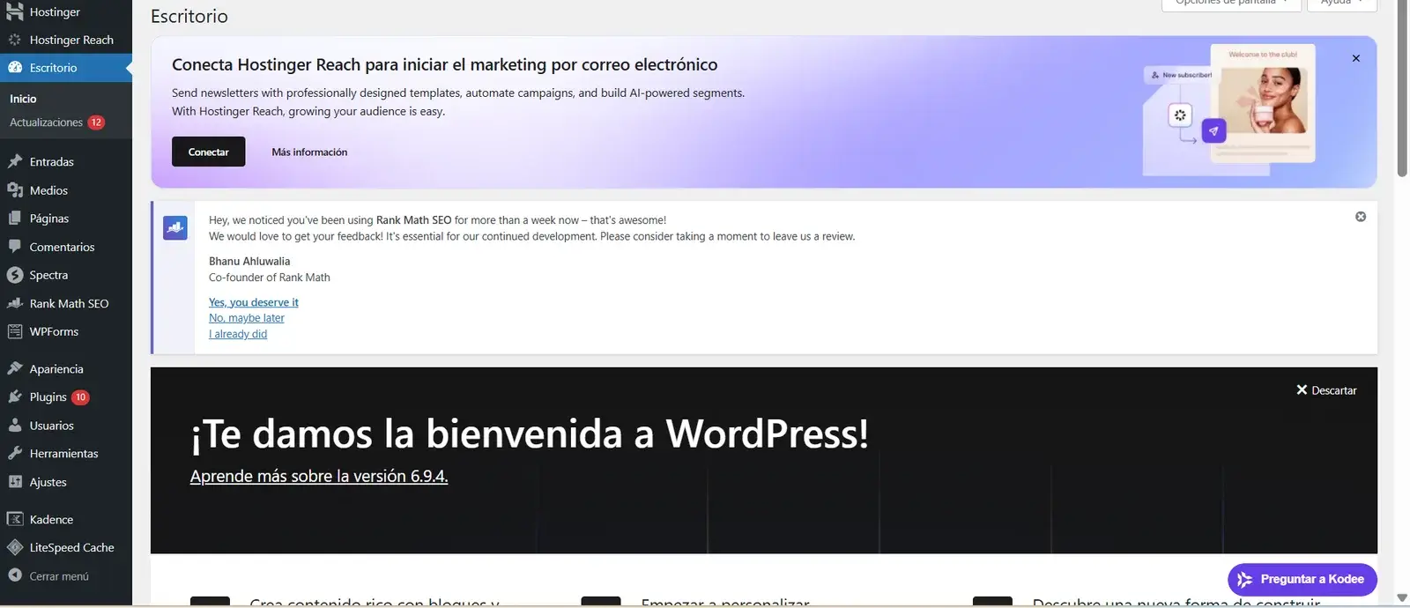Select Escritorio in the sidebar

tap(66, 67)
